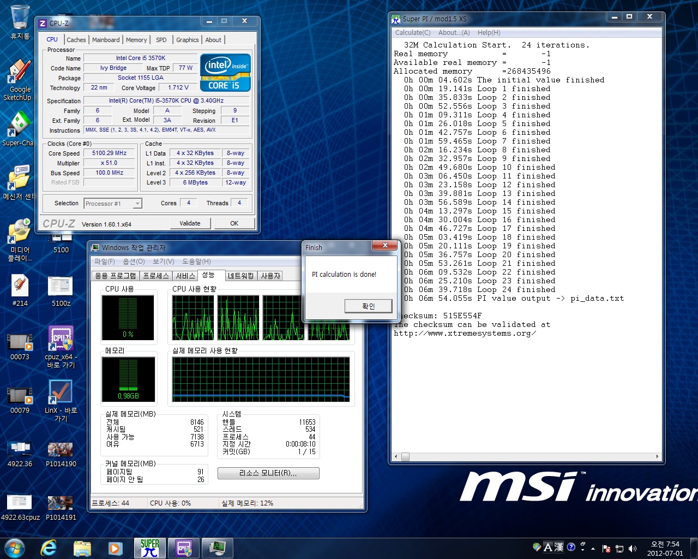Switch to the Mainboard tab in CPU-Z
Screen dimensions: 698x559
(106, 40)
